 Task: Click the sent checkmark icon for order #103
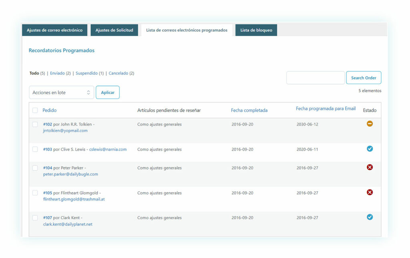(x=370, y=149)
